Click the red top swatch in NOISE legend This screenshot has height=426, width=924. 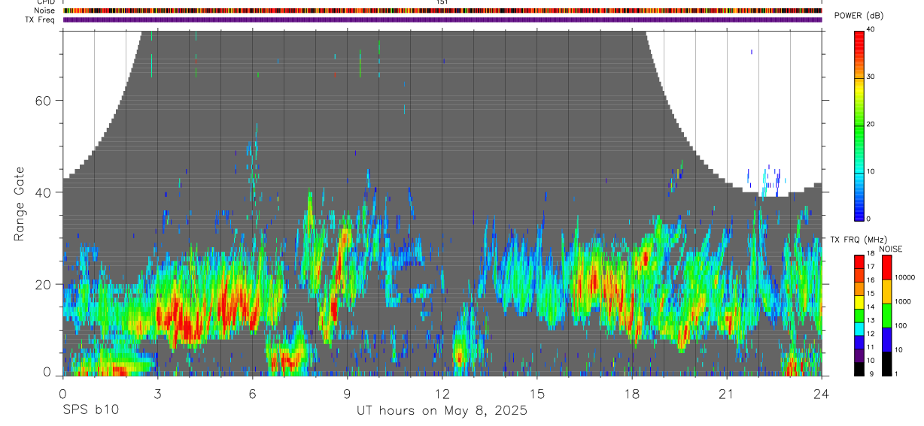pos(886,267)
